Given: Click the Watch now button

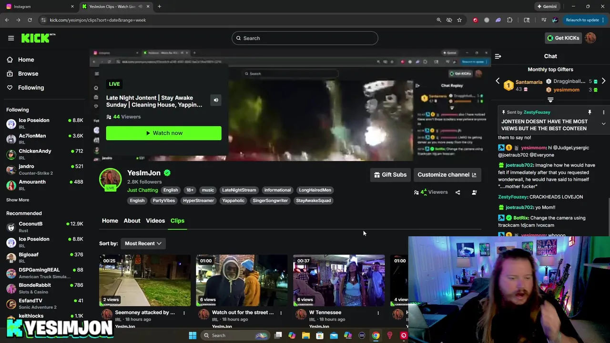Looking at the screenshot, I should click(x=163, y=133).
